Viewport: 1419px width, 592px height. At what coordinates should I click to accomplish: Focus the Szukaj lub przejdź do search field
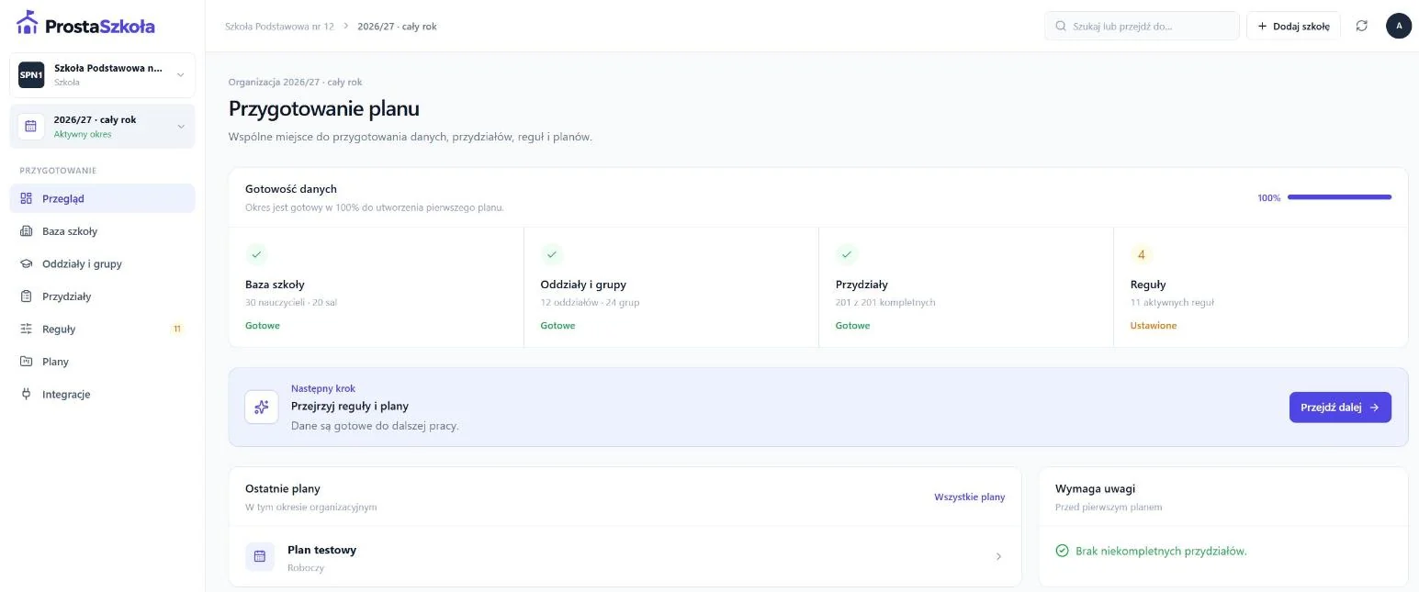coord(1142,26)
